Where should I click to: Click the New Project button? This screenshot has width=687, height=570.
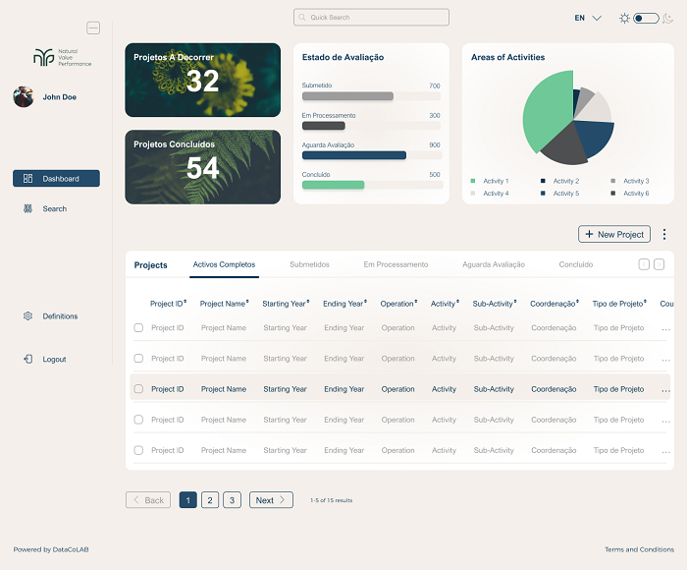(614, 235)
